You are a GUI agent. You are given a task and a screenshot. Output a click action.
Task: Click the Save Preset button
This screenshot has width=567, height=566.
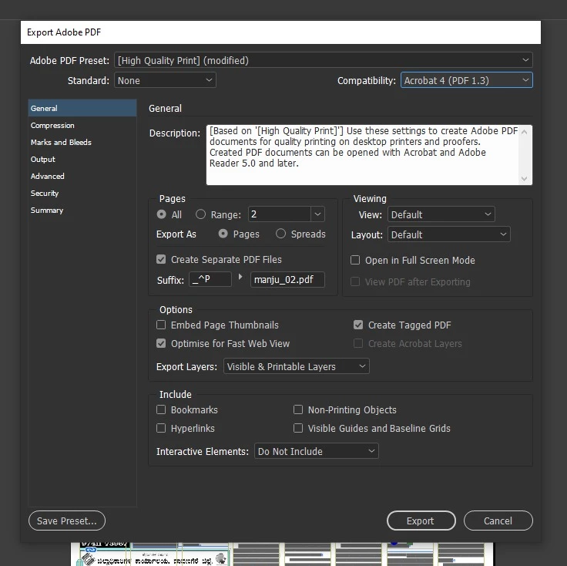point(67,521)
